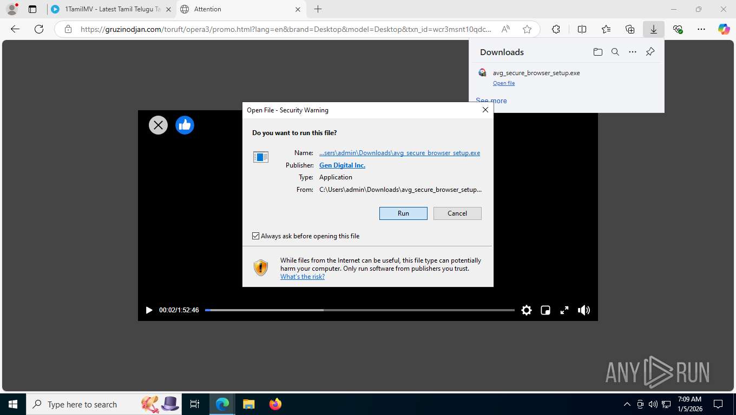
Task: Close the Security Warning dialog
Action: point(485,110)
